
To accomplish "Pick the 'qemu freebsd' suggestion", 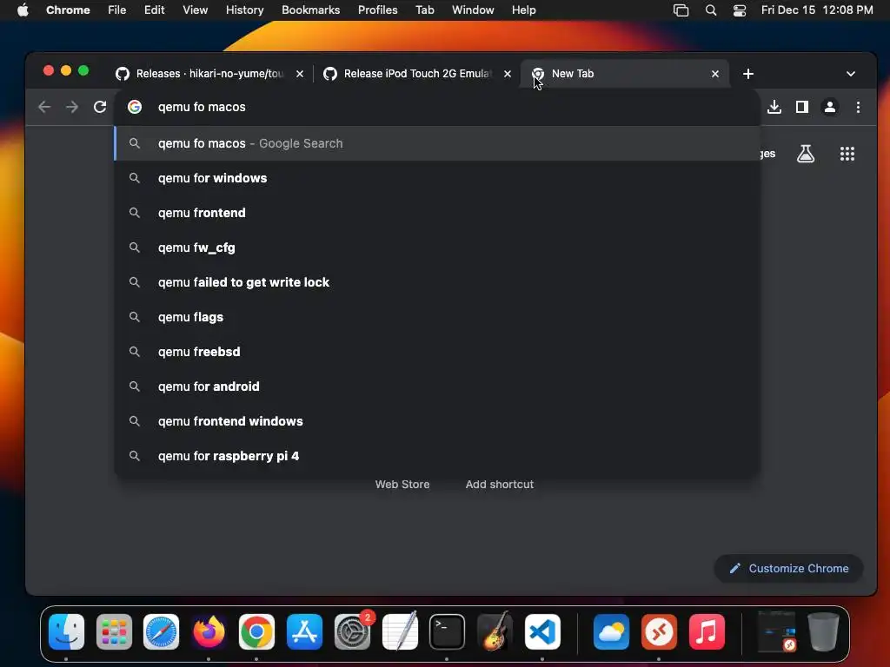I will [437, 352].
